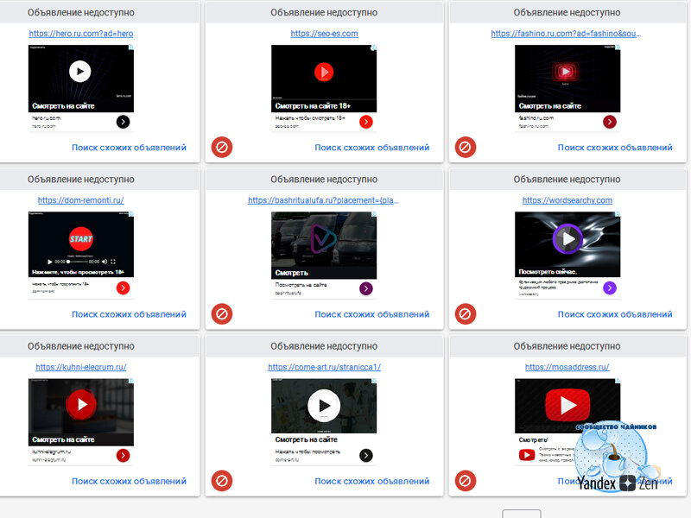Click the seek bar in dom-remonti ad

click(77, 262)
